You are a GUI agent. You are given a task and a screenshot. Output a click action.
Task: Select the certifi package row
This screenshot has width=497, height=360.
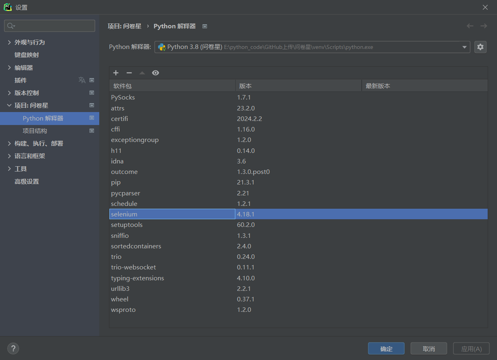click(299, 119)
